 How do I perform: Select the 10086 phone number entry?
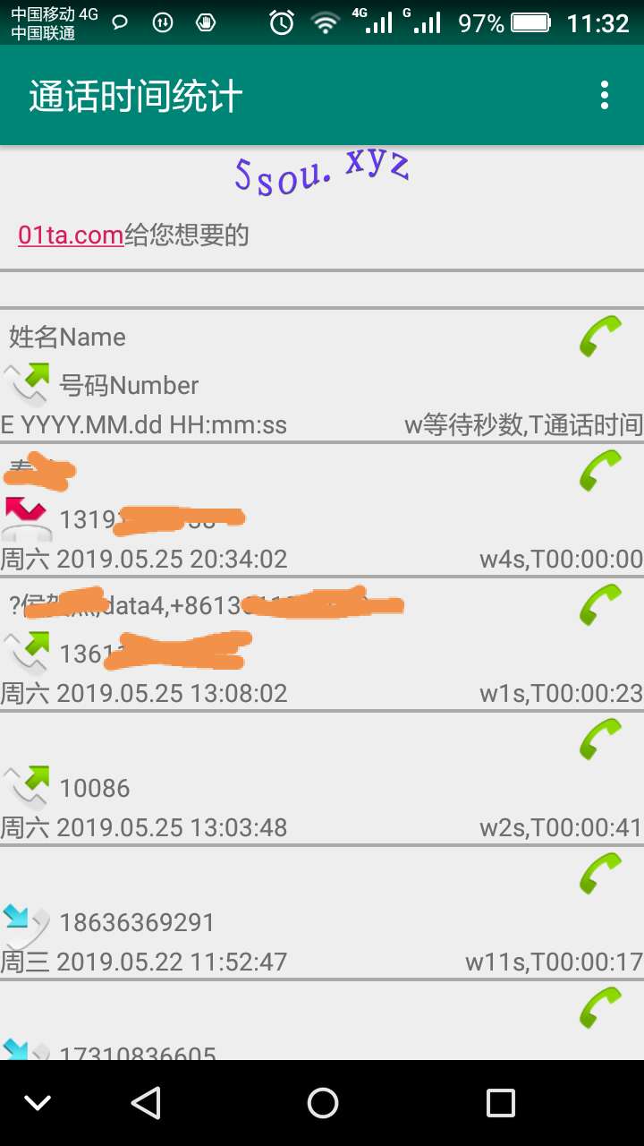tap(95, 788)
